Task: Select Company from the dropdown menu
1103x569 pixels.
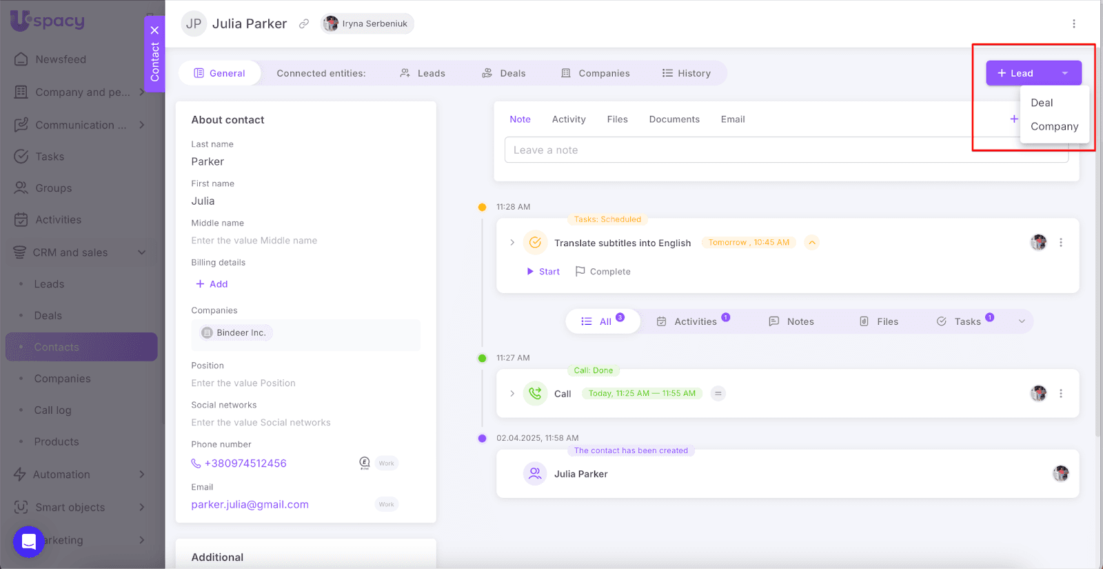Action: (x=1054, y=126)
